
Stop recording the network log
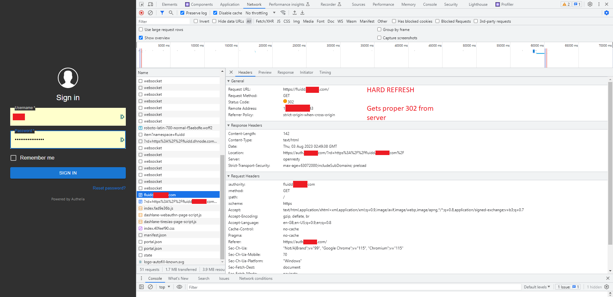141,13
